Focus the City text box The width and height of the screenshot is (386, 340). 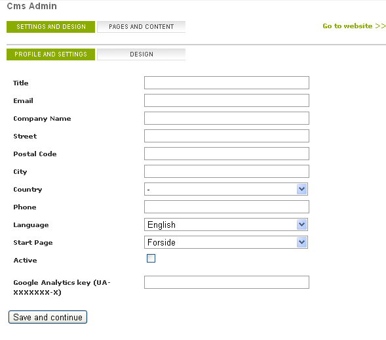pyautogui.click(x=227, y=171)
